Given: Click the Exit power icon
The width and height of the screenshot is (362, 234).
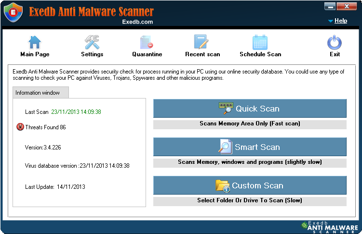Looking at the screenshot, I should (x=335, y=42).
